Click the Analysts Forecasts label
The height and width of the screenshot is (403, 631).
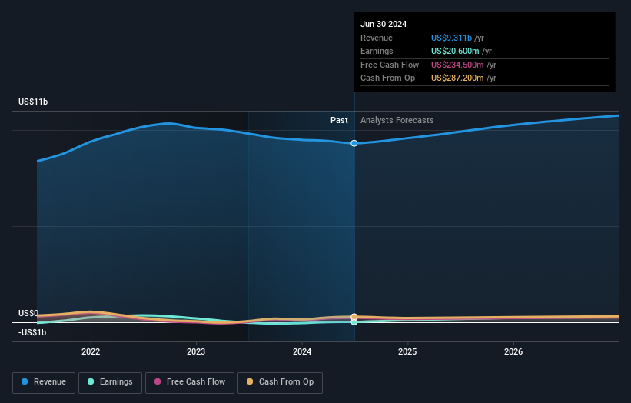[x=397, y=120]
